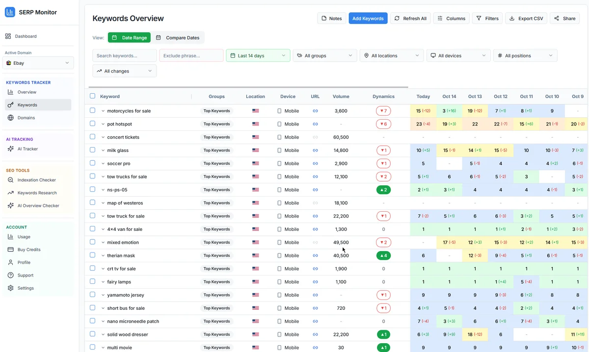This screenshot has width=589, height=352.
Task: Click the Add Keywords button
Action: [368, 18]
